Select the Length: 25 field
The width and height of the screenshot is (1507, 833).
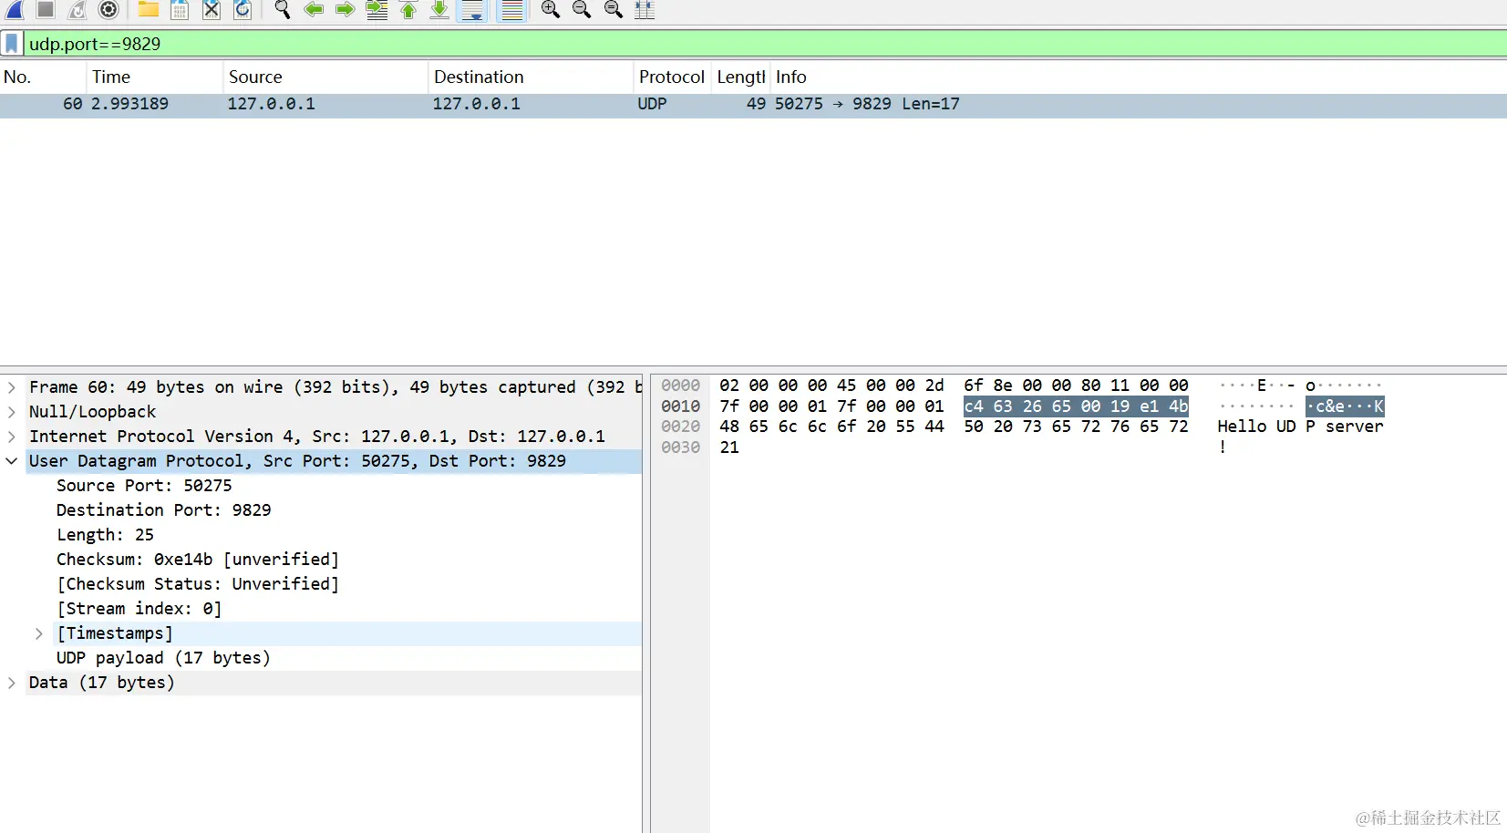tap(105, 535)
